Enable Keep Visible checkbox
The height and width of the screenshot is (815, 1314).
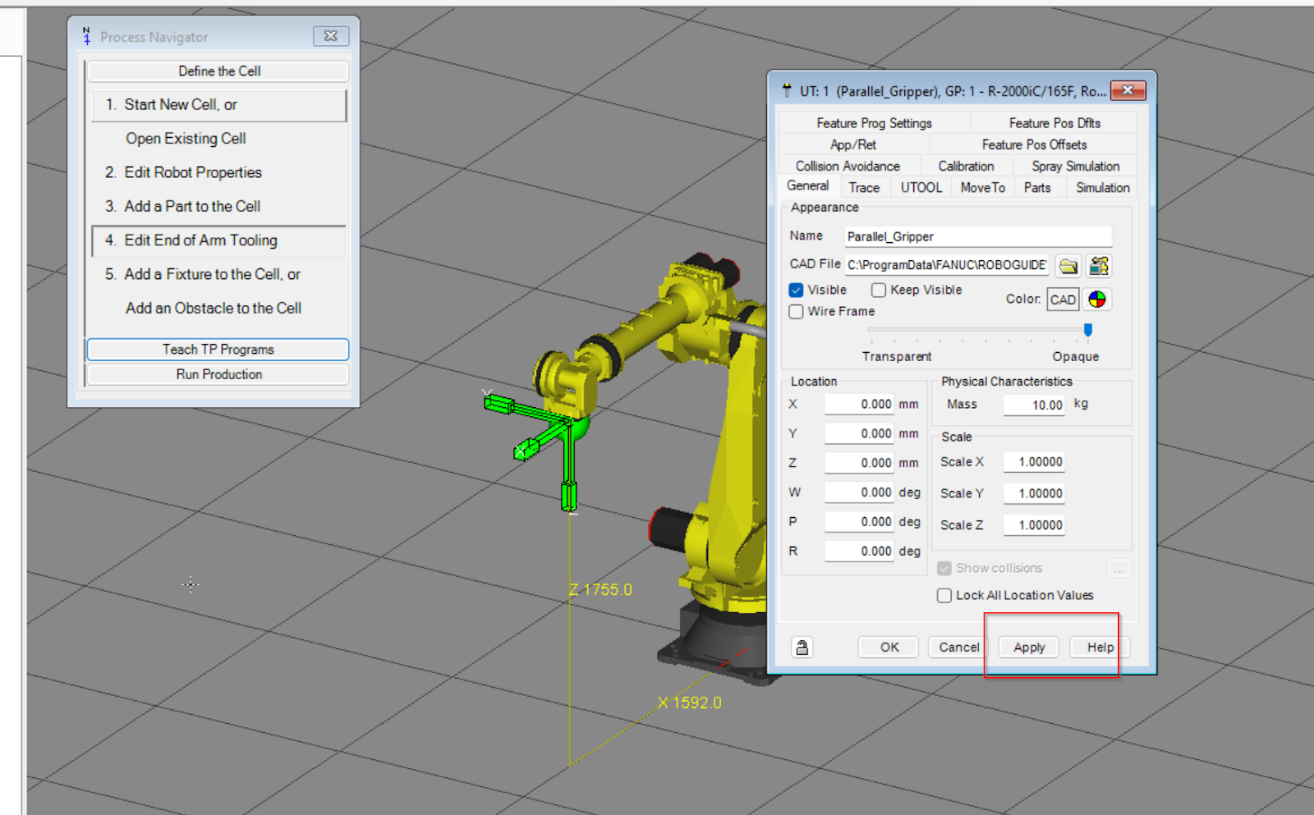coord(879,290)
